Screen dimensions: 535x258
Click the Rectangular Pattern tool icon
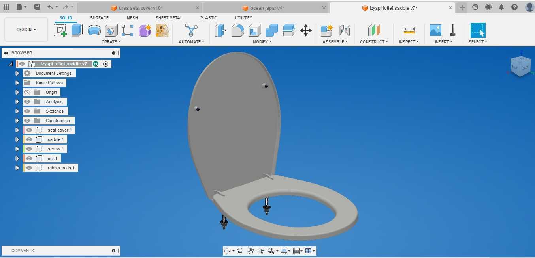coord(128,30)
